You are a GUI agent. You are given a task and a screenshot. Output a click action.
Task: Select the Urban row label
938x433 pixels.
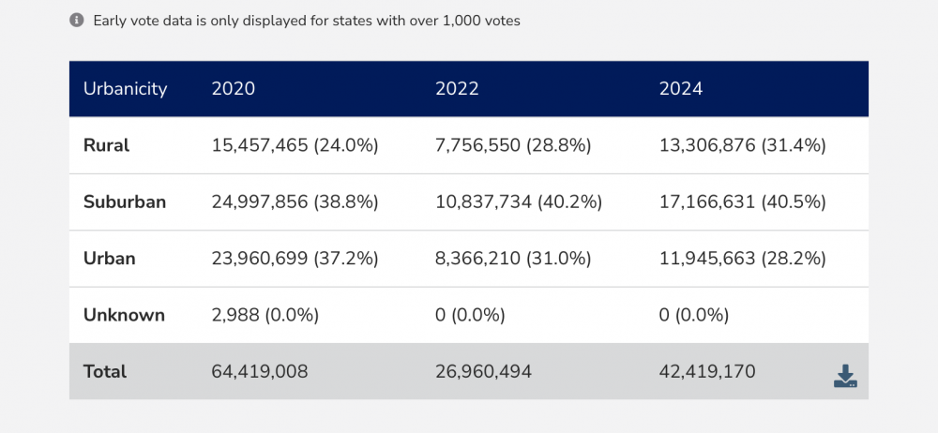[x=109, y=259]
